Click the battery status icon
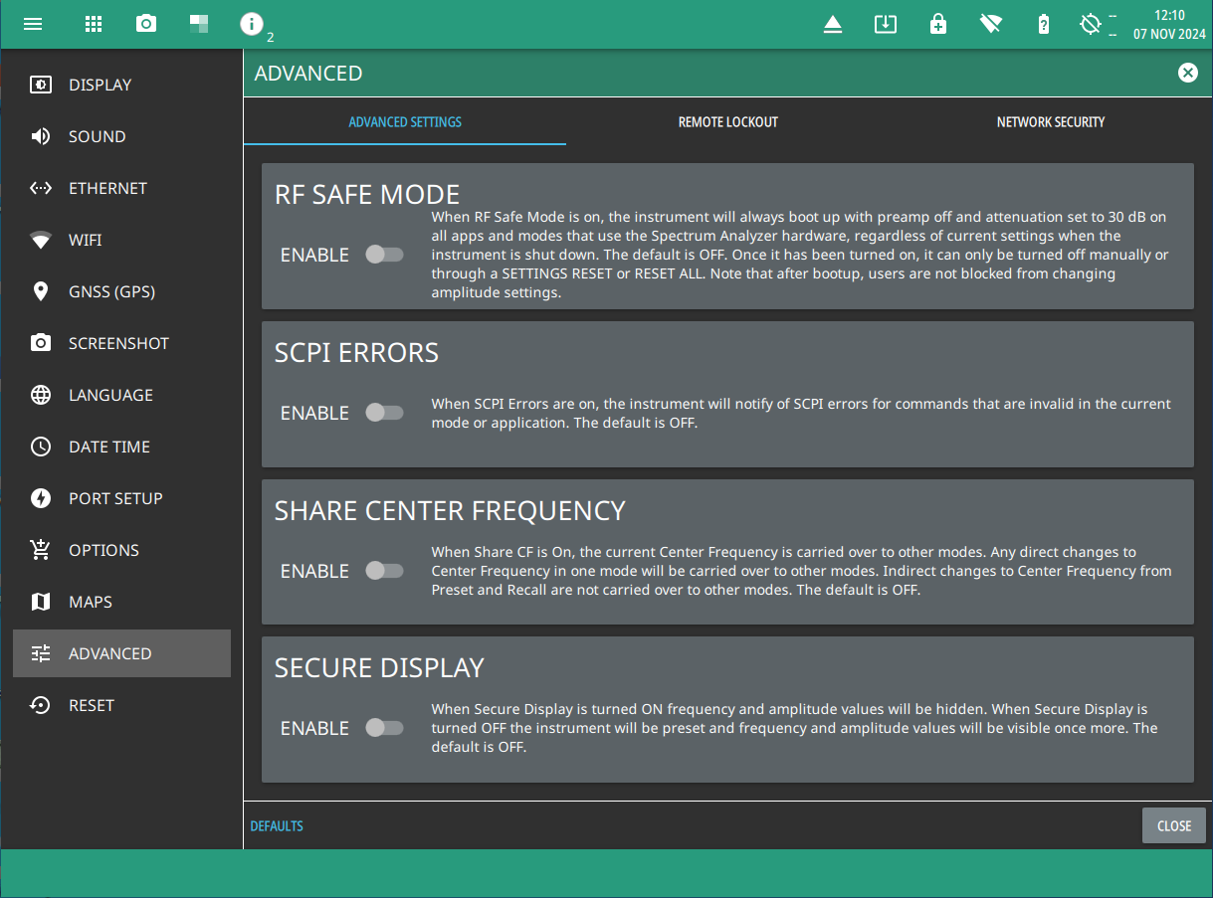The image size is (1213, 898). [x=1043, y=24]
